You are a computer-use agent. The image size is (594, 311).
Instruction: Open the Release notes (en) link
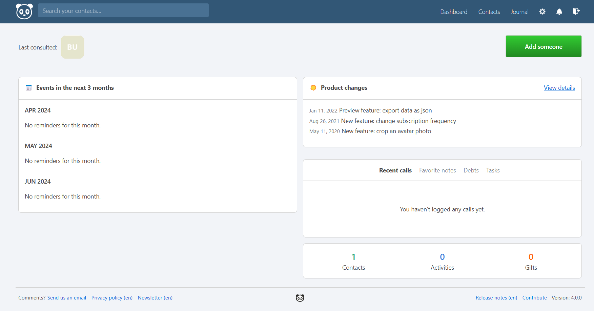[x=496, y=298]
